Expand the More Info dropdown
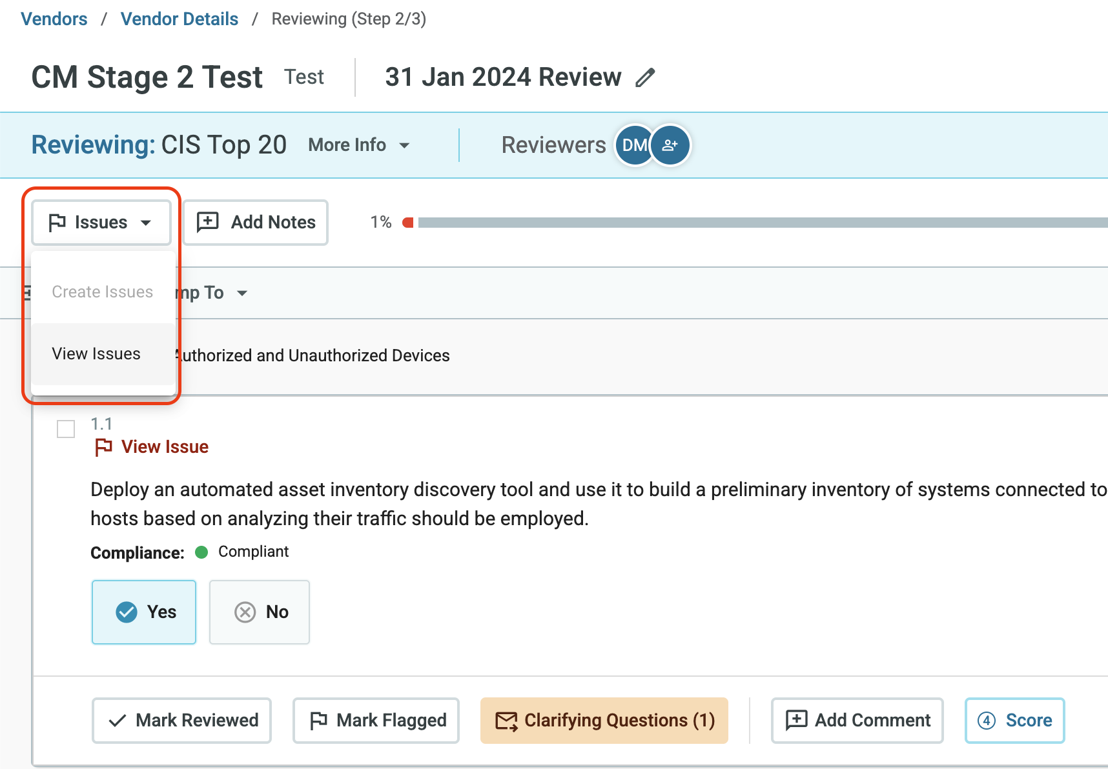The width and height of the screenshot is (1108, 769). [x=359, y=145]
